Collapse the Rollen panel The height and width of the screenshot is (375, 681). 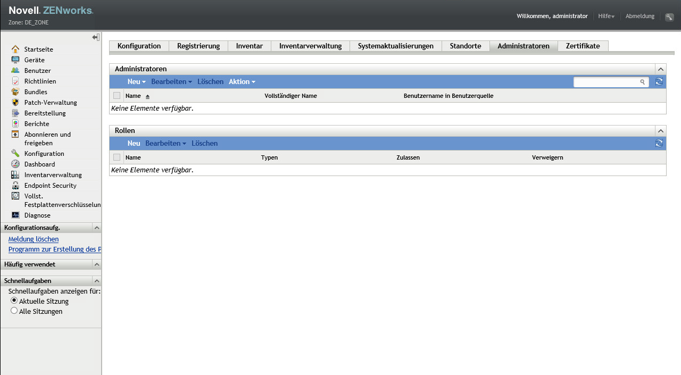660,131
